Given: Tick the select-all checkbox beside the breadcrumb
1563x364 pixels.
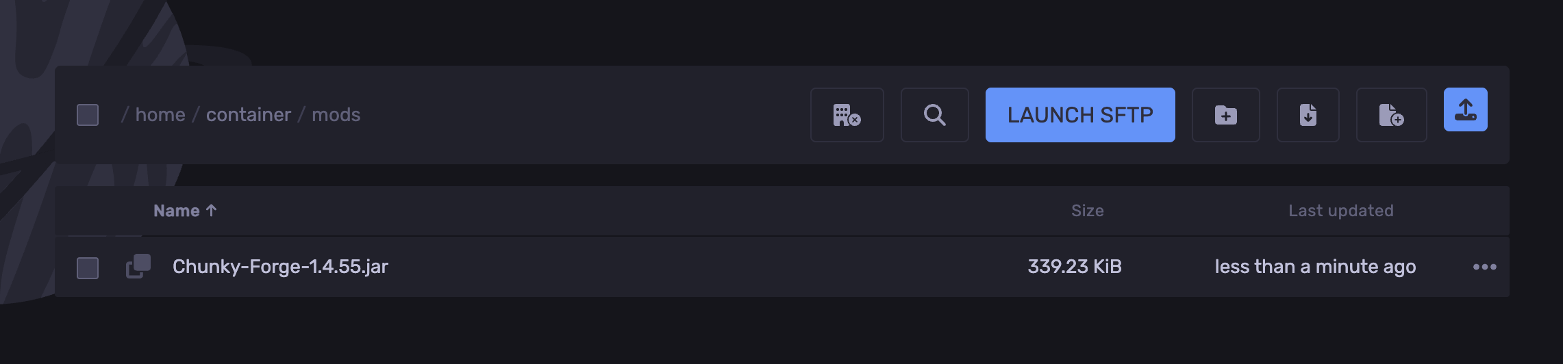Looking at the screenshot, I should pyautogui.click(x=88, y=115).
